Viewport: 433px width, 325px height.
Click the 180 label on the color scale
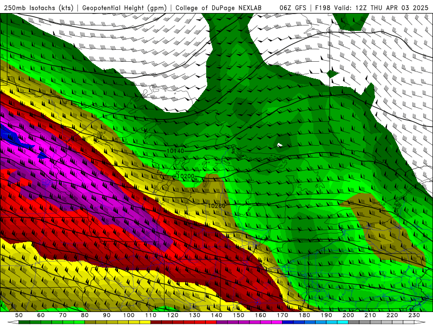click(x=304, y=315)
